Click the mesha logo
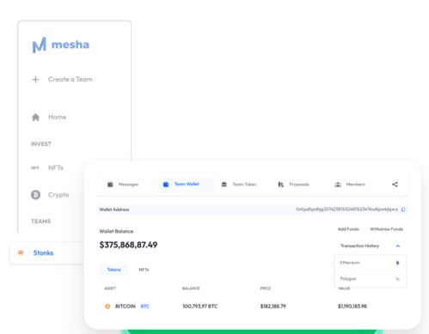This screenshot has height=334, width=429. 60,45
